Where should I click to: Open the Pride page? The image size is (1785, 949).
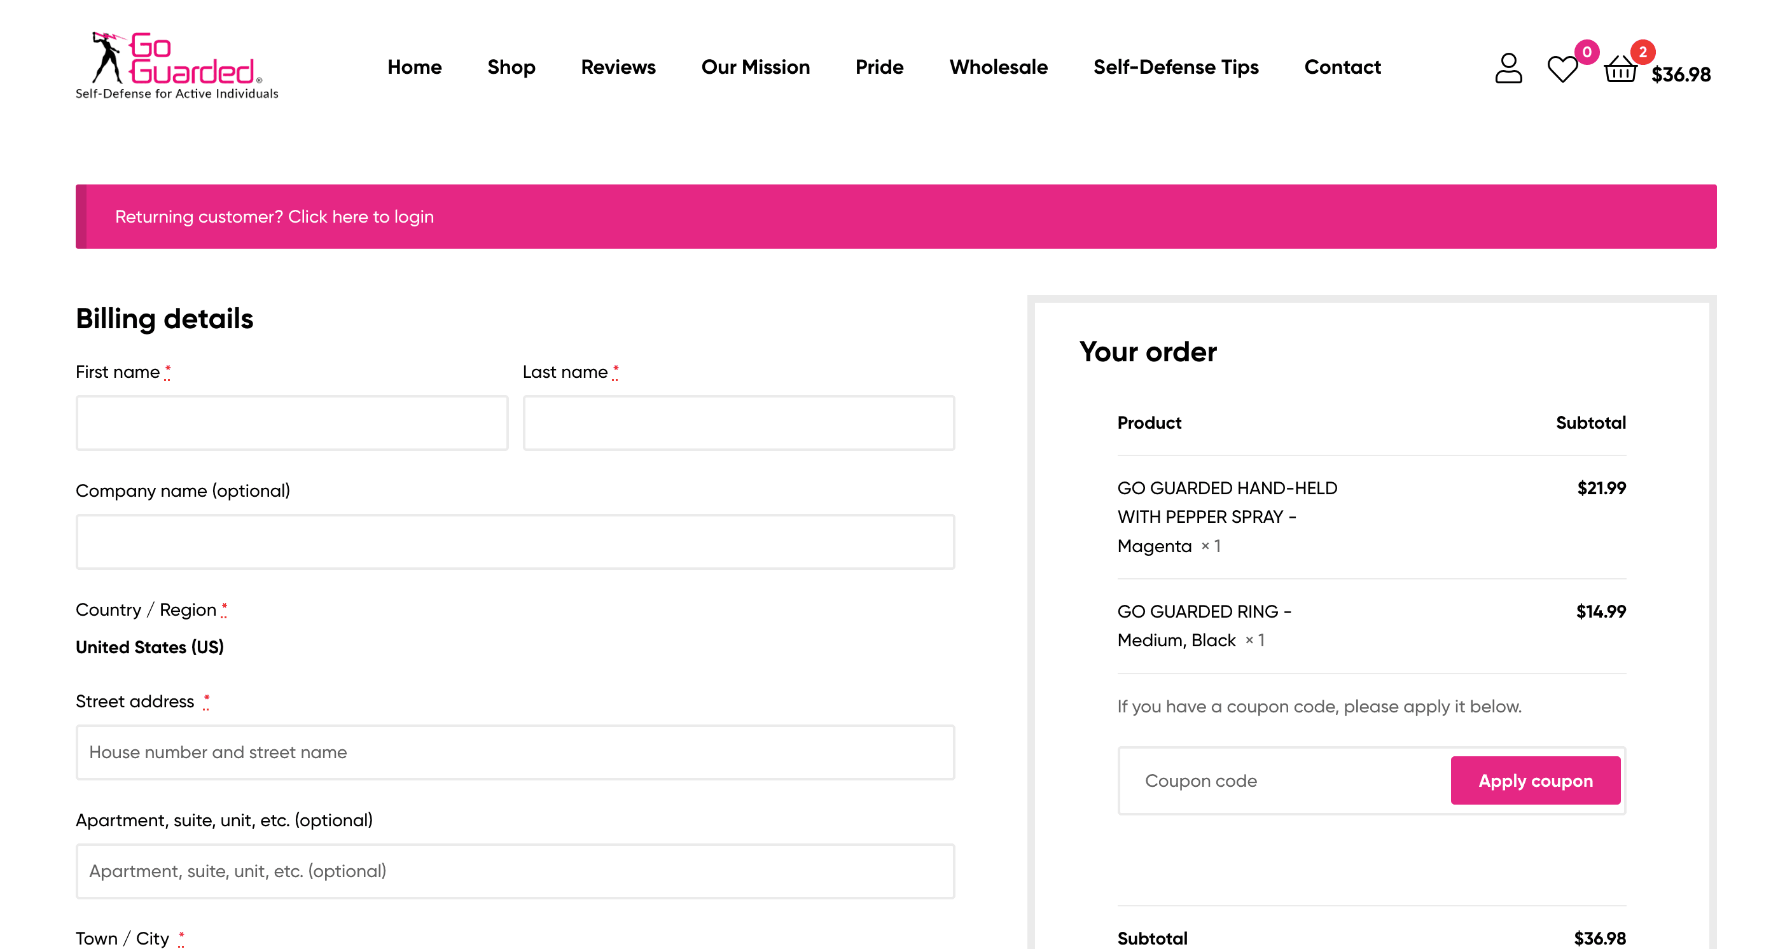(x=879, y=67)
